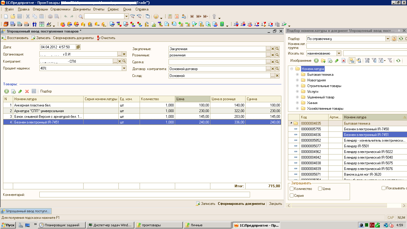This screenshot has width=407, height=229.
Task: Click the M memory button
Action: click(192, 16)
